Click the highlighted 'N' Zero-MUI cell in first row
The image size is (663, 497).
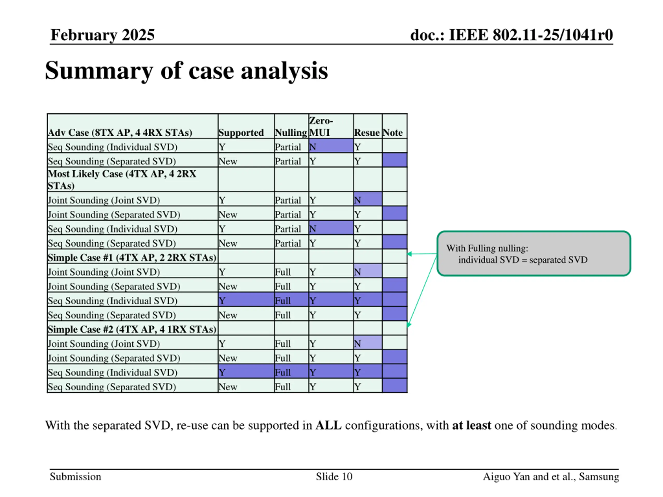(x=331, y=146)
